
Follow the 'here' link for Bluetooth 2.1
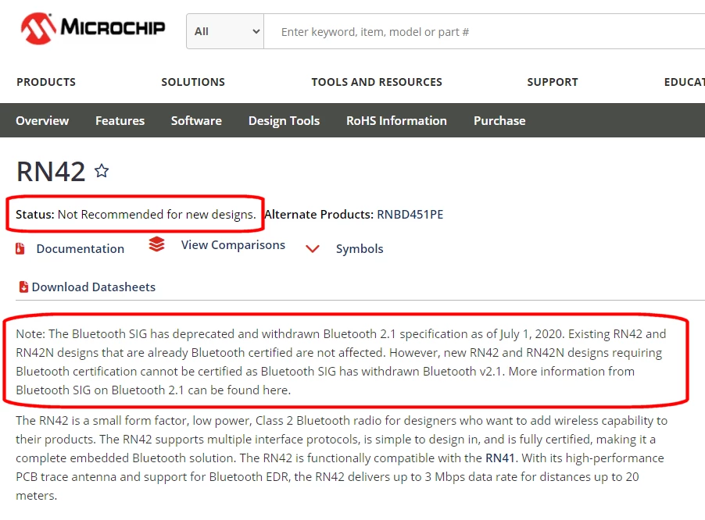pyautogui.click(x=276, y=390)
